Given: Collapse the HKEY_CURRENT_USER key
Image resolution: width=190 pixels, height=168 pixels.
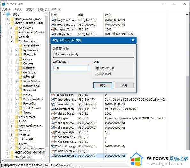Looking at the screenshot, I should pos(8,23).
